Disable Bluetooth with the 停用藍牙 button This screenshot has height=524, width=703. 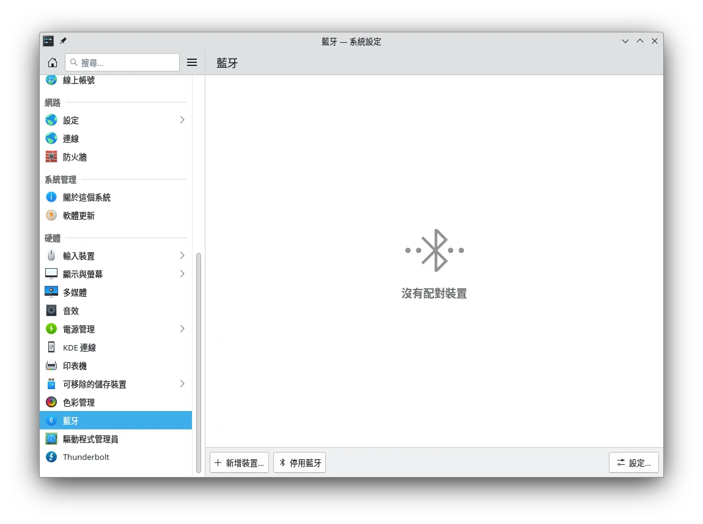coord(300,463)
